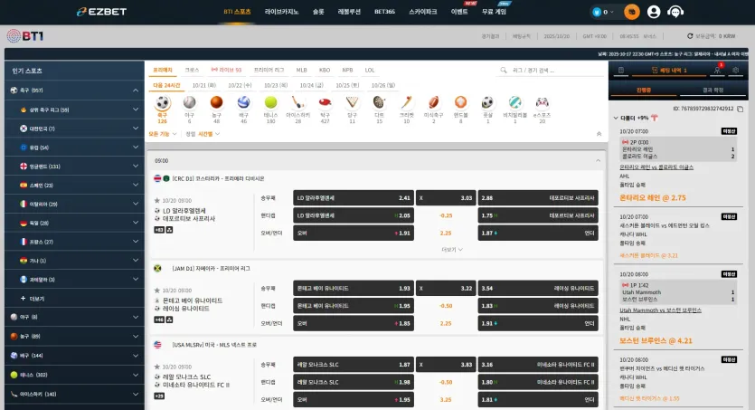
Task: Switch to the 라이브 93 tab
Action: point(226,71)
